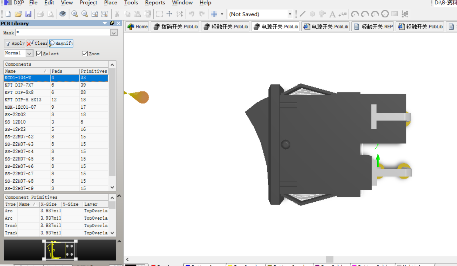The image size is (457, 266).
Task: Toggle the Zoom checkbox
Action: point(85,54)
